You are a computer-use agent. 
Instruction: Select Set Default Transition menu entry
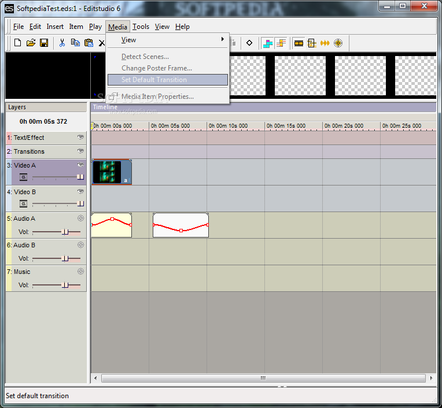(x=167, y=80)
